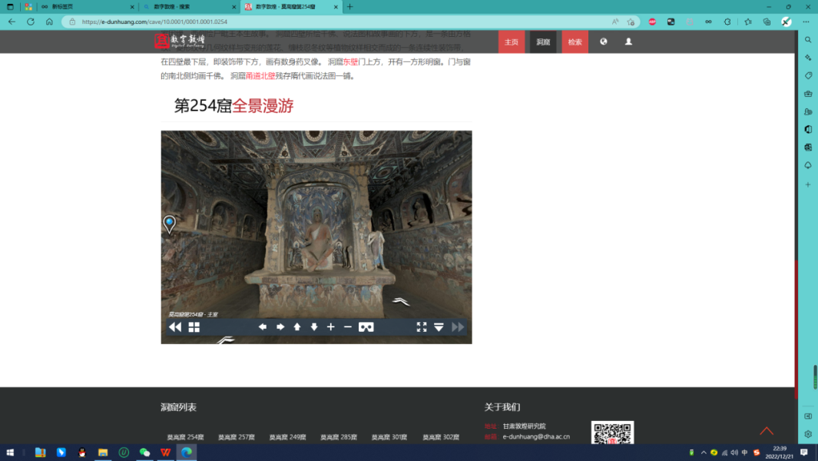This screenshot has width=818, height=461.
Task: Pan the panorama left with arrow
Action: tap(263, 327)
